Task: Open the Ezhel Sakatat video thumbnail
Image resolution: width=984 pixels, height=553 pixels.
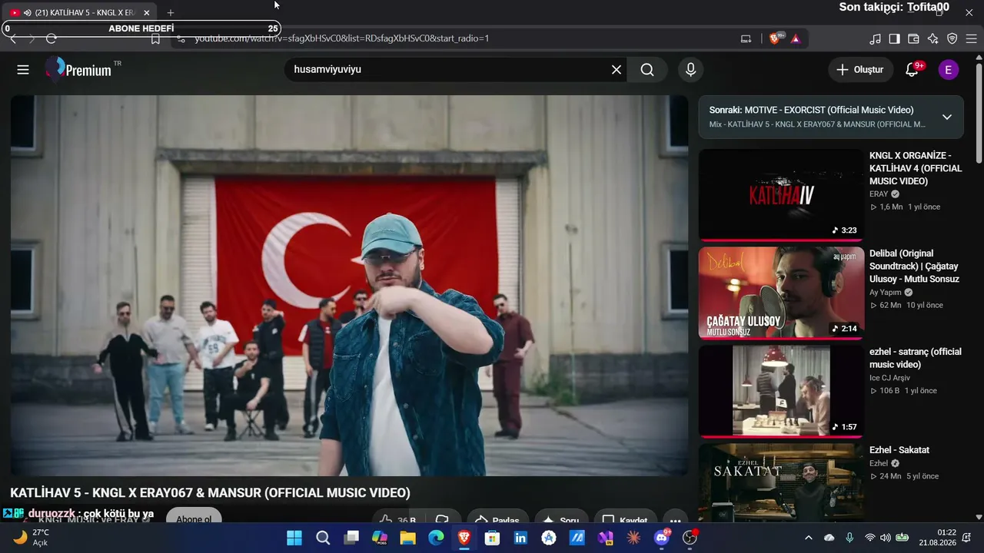Action: (x=780, y=482)
